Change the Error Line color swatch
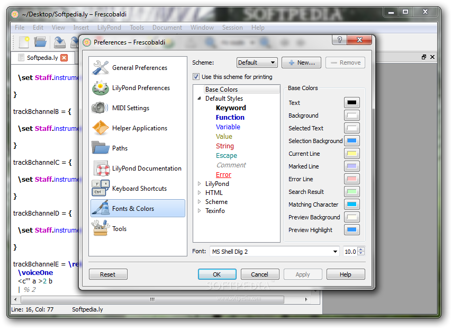This screenshot has width=452, height=329. (x=351, y=179)
